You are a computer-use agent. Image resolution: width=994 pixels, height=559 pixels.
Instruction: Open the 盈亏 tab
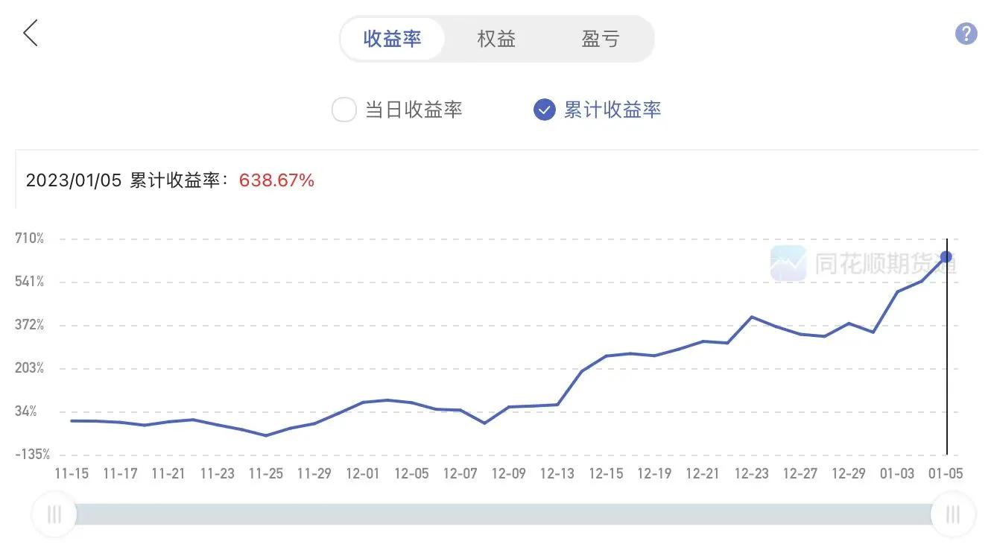(601, 39)
